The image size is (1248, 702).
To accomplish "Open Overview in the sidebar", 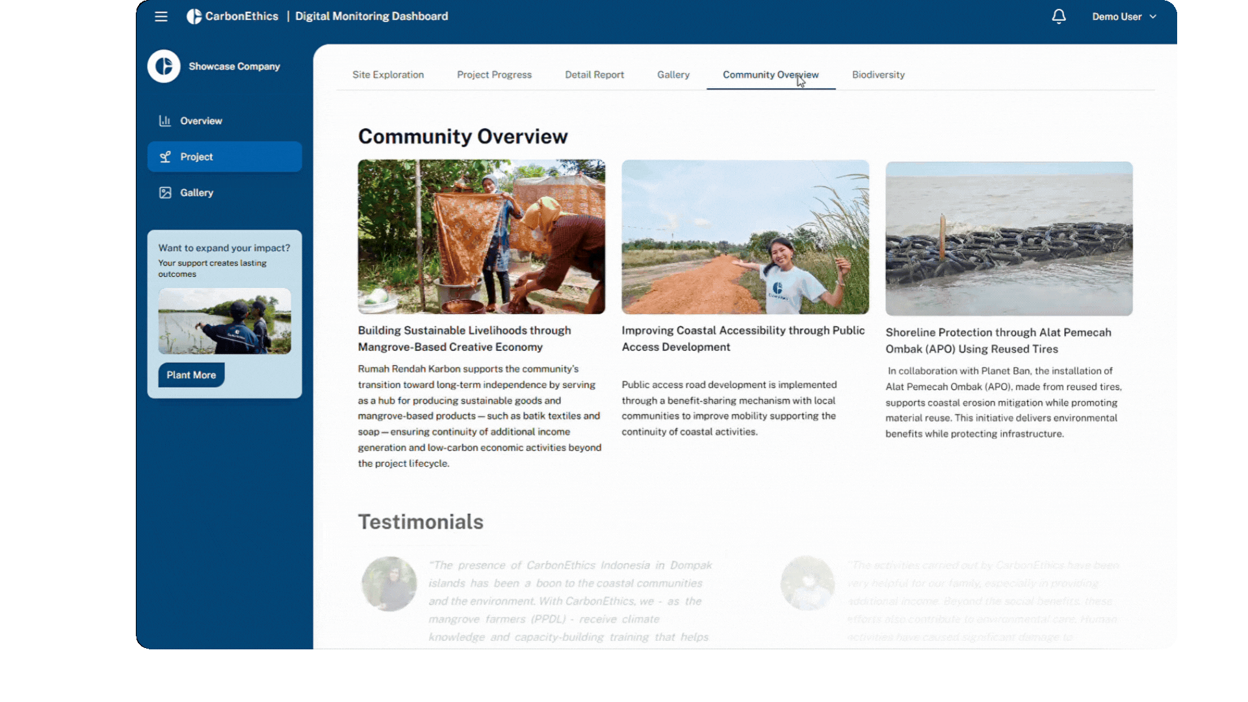I will (x=225, y=121).
